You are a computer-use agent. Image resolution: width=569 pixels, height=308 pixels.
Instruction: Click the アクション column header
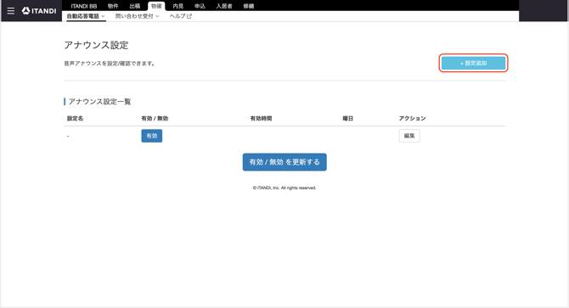click(x=412, y=119)
